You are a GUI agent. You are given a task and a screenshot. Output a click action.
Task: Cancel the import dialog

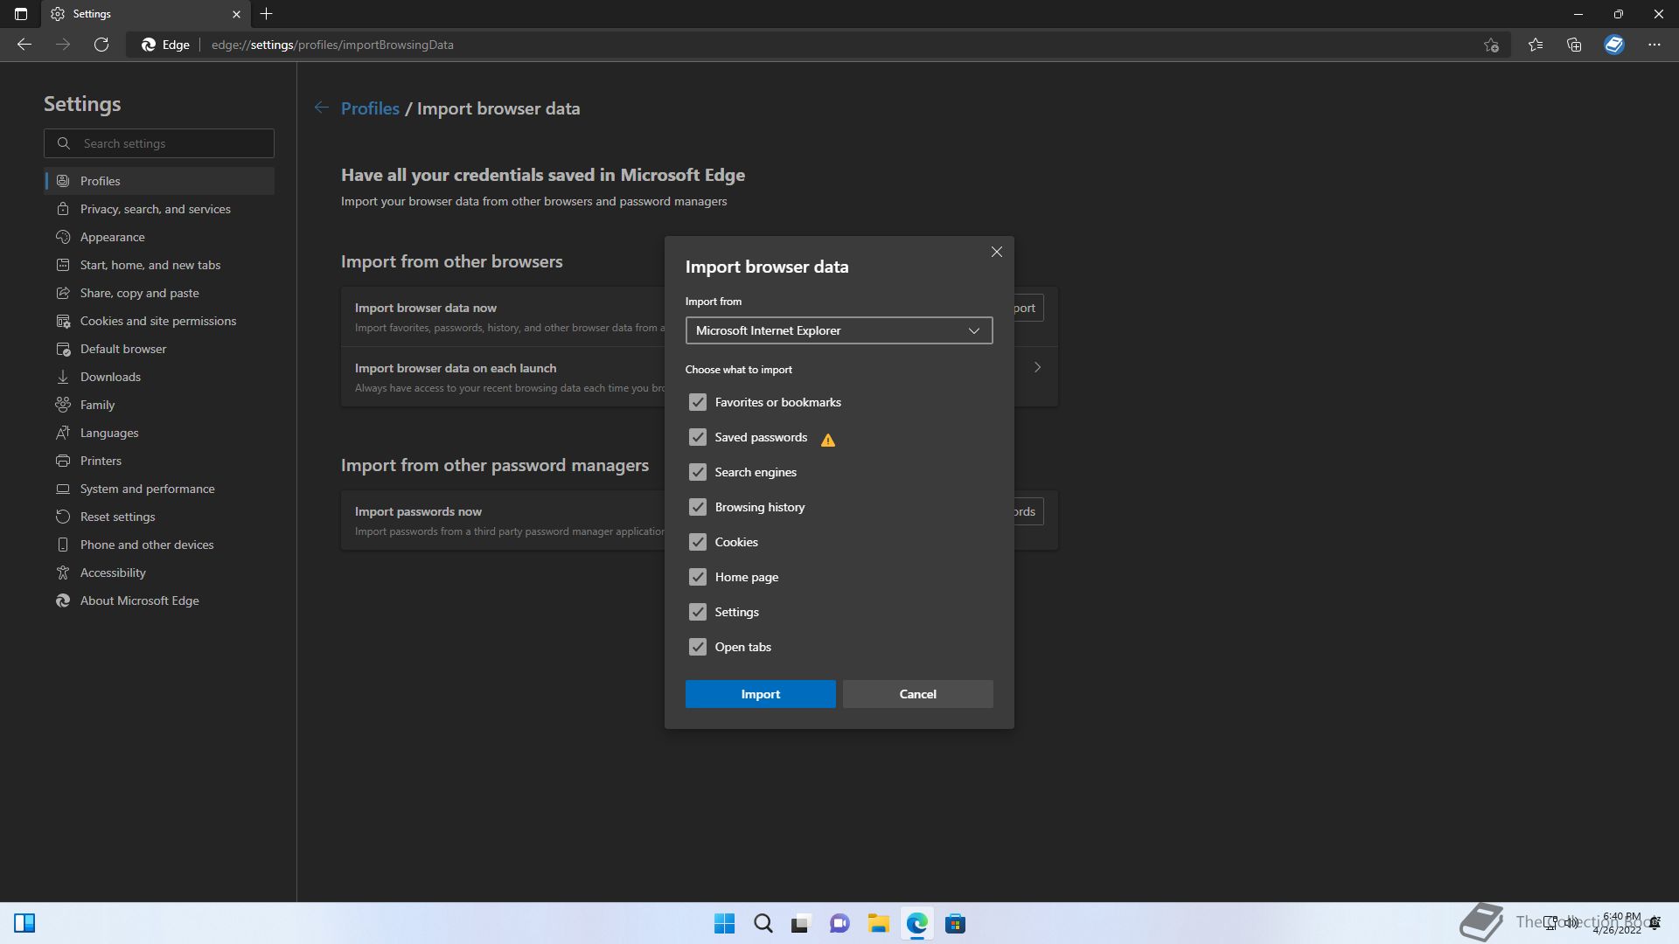pyautogui.click(x=917, y=694)
